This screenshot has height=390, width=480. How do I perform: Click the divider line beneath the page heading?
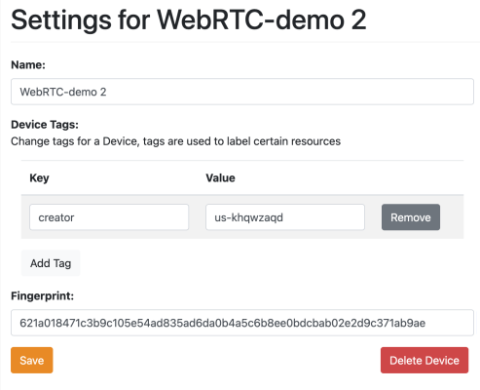(x=245, y=42)
